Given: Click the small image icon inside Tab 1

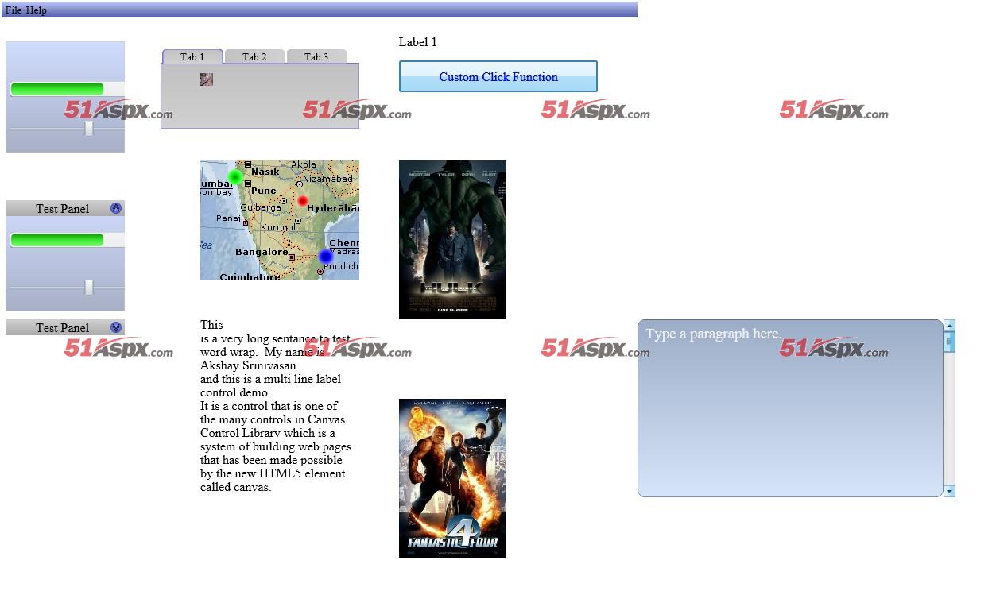Looking at the screenshot, I should (207, 79).
